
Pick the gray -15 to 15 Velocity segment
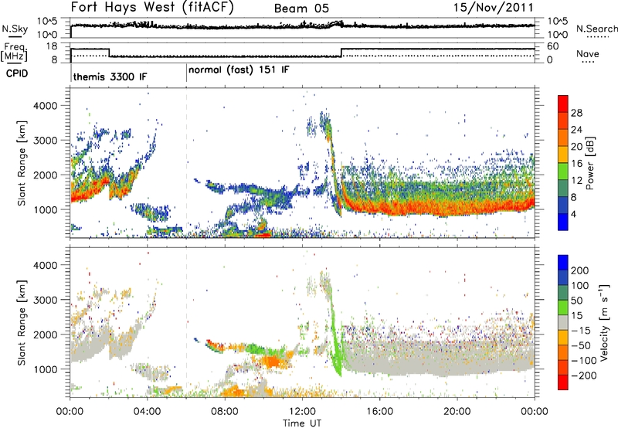(563, 322)
